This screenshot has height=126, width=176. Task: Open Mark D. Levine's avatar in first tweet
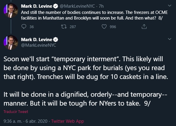click(11, 11)
